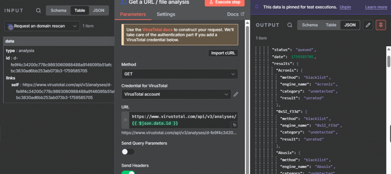Screen dimensions: 391x174
Task: Click the purple pin icon in banner
Action: (x=257, y=7)
